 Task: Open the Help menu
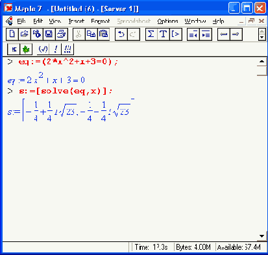tap(218, 21)
